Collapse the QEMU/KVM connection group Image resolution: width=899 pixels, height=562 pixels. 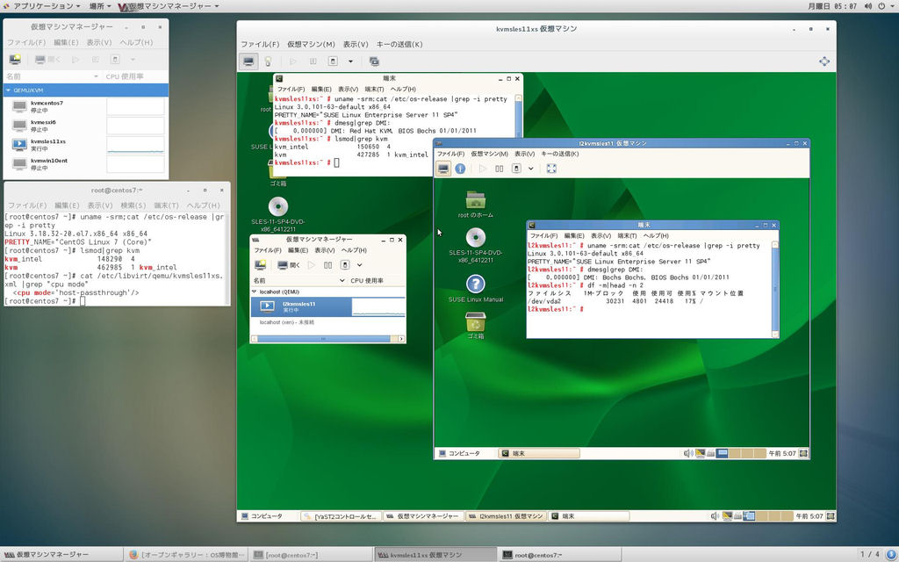pos(8,90)
